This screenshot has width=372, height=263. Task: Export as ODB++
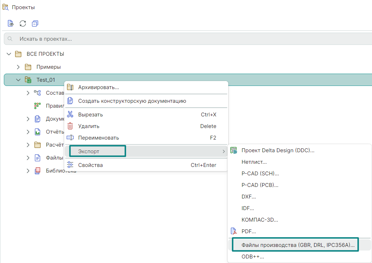coord(252,257)
